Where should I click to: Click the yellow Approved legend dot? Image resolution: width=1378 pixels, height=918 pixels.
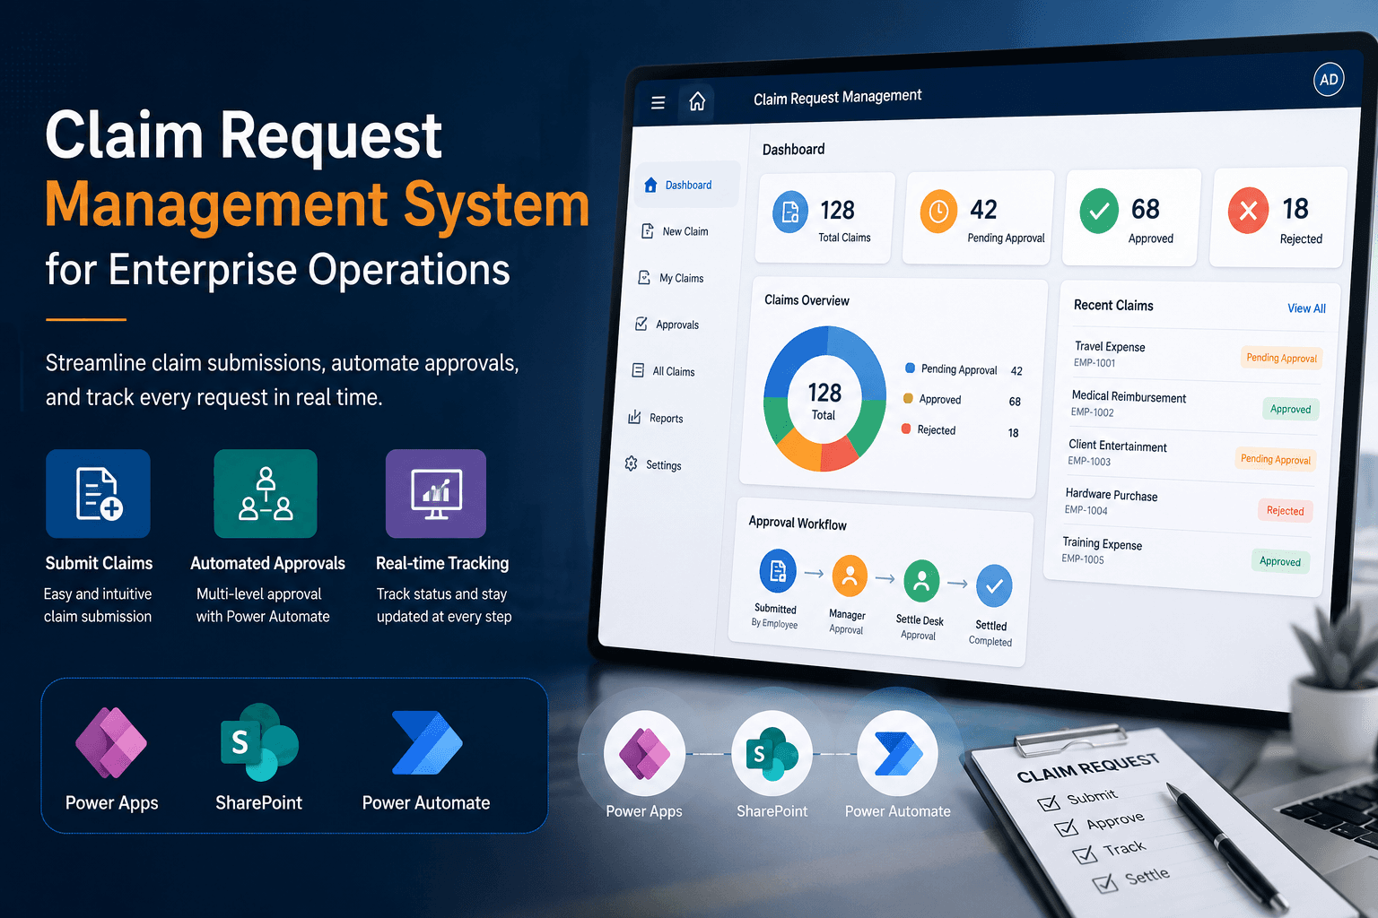click(x=908, y=398)
